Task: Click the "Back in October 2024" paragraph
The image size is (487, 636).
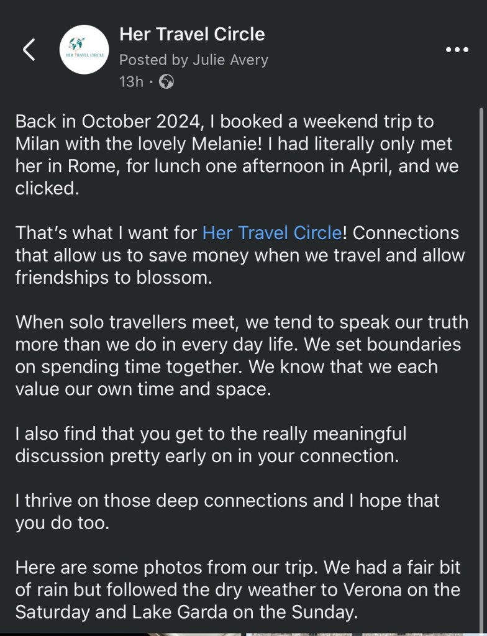Action: pos(236,154)
